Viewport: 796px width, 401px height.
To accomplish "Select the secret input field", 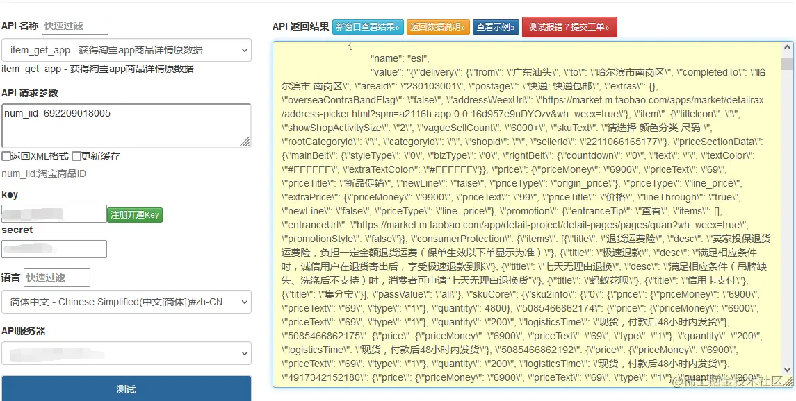I will (x=54, y=248).
